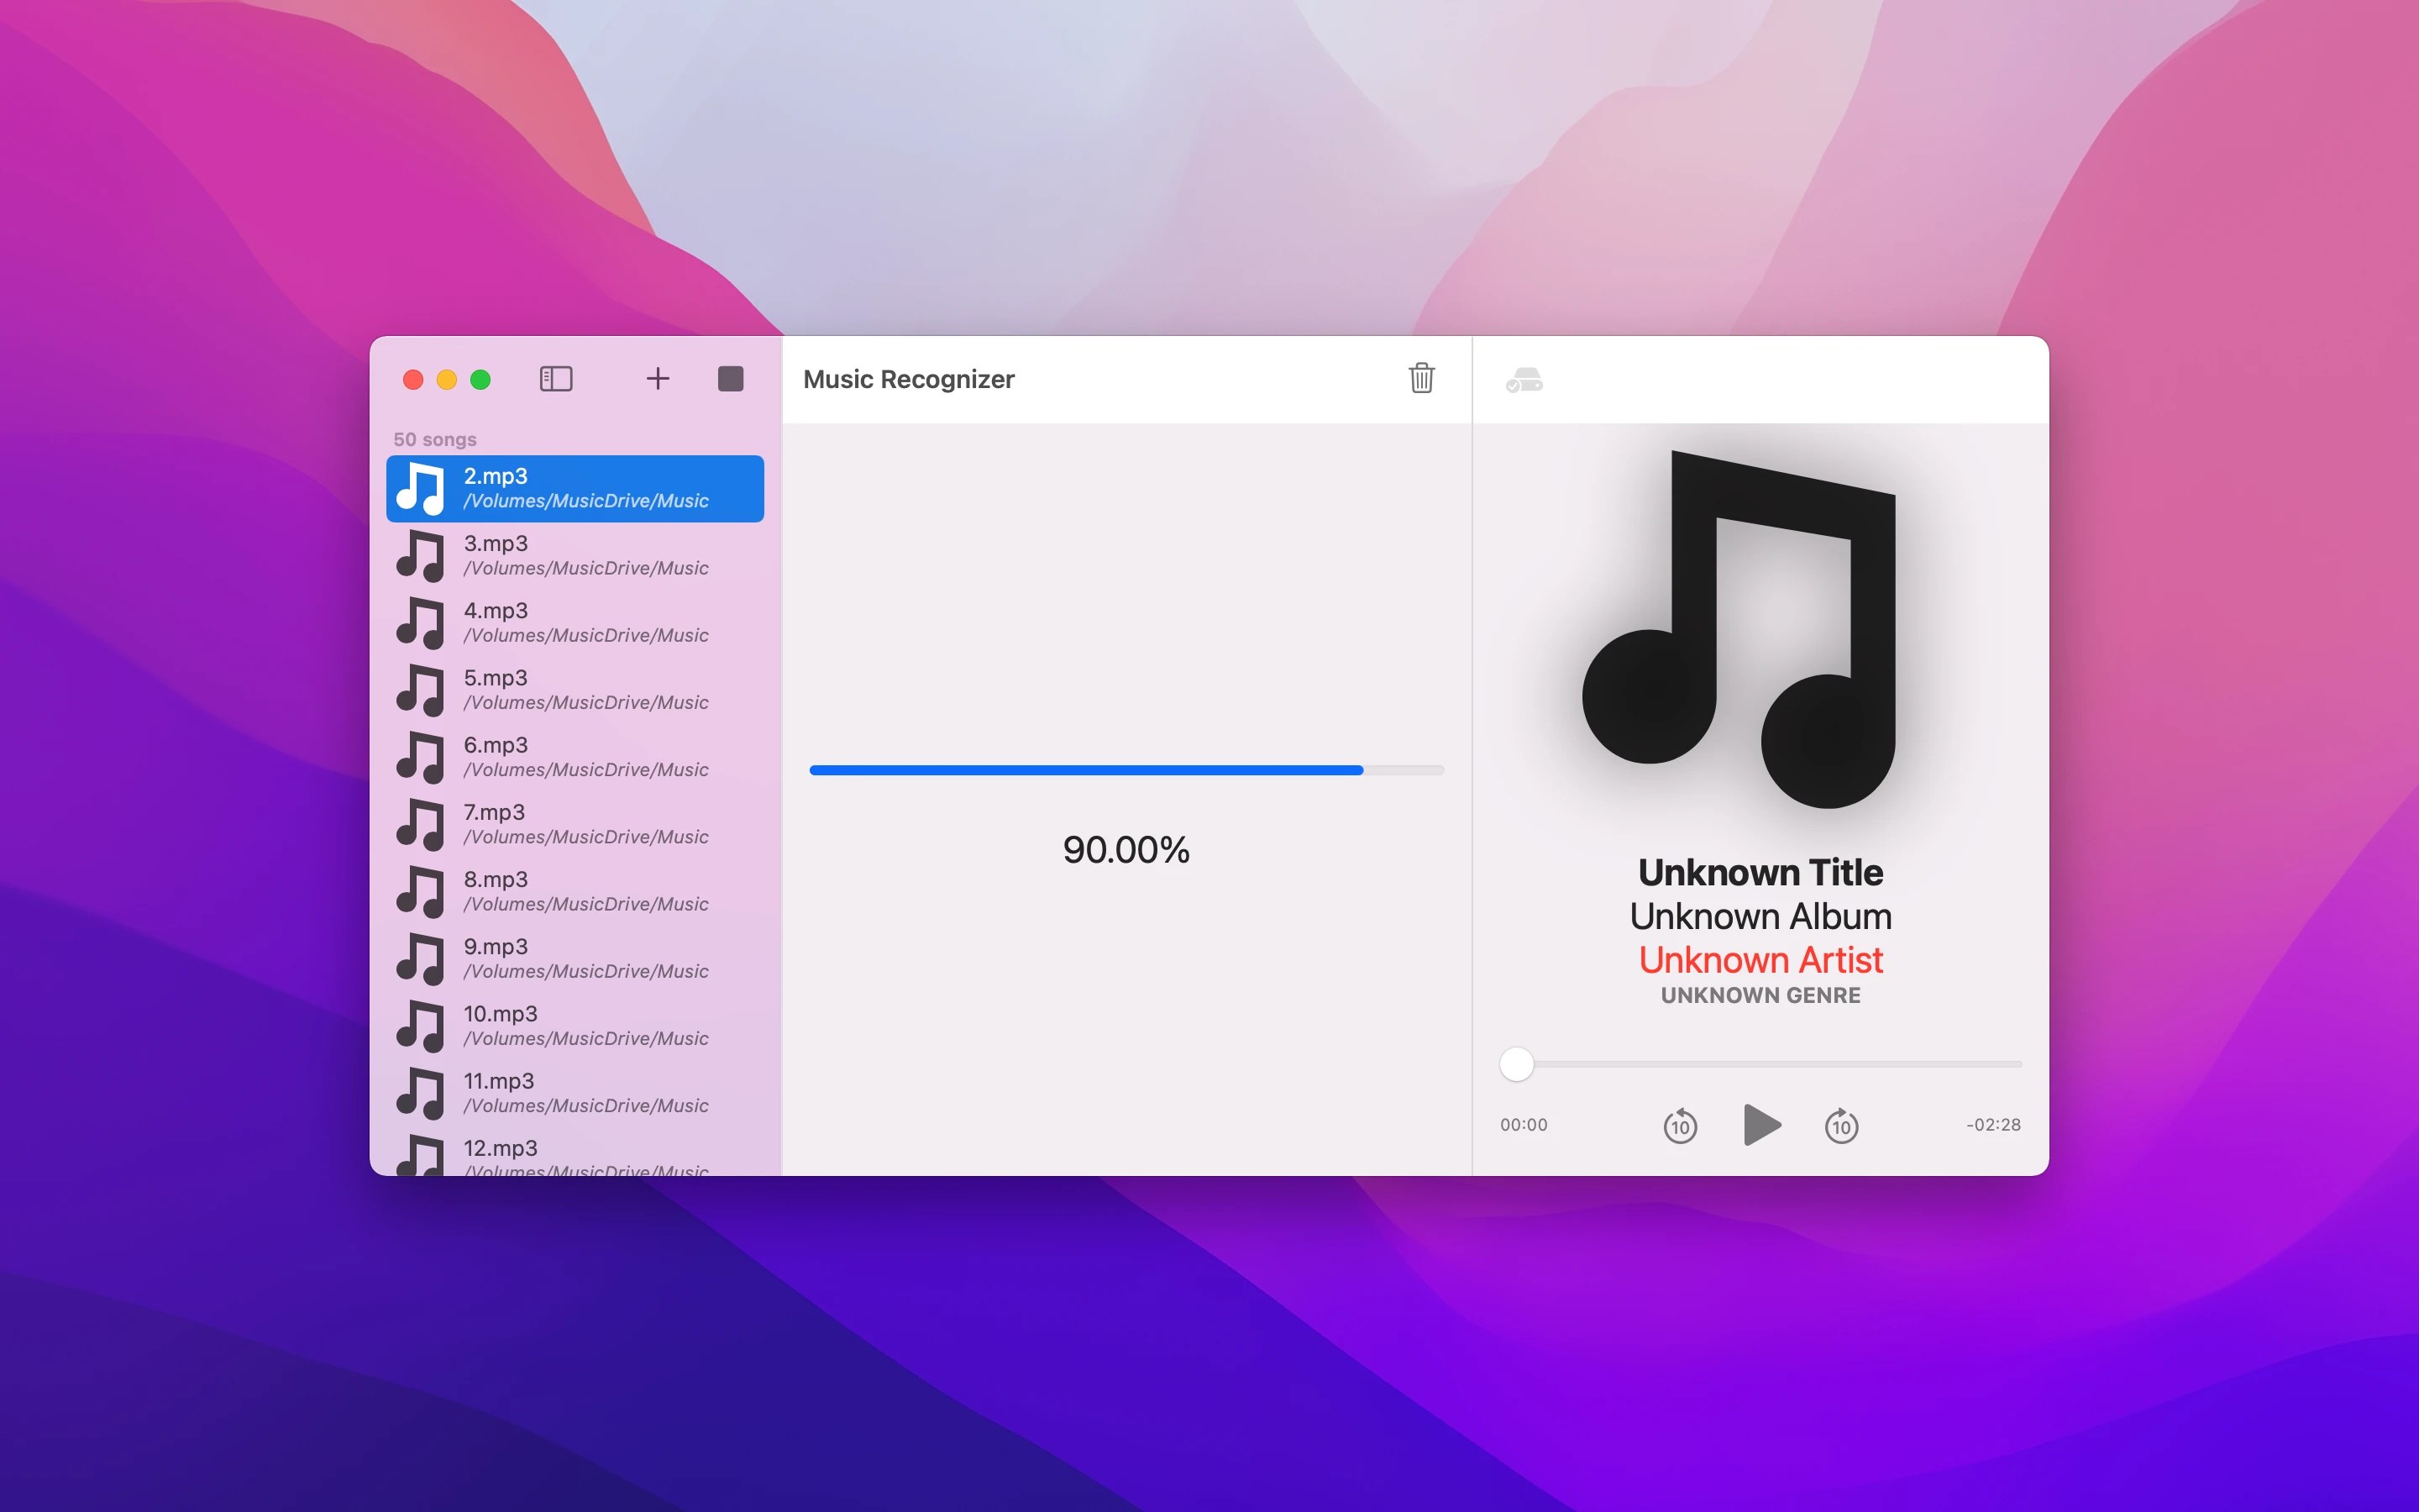Toggle the sidebar visibility icon
Image resolution: width=2419 pixels, height=1512 pixels.
pos(556,379)
